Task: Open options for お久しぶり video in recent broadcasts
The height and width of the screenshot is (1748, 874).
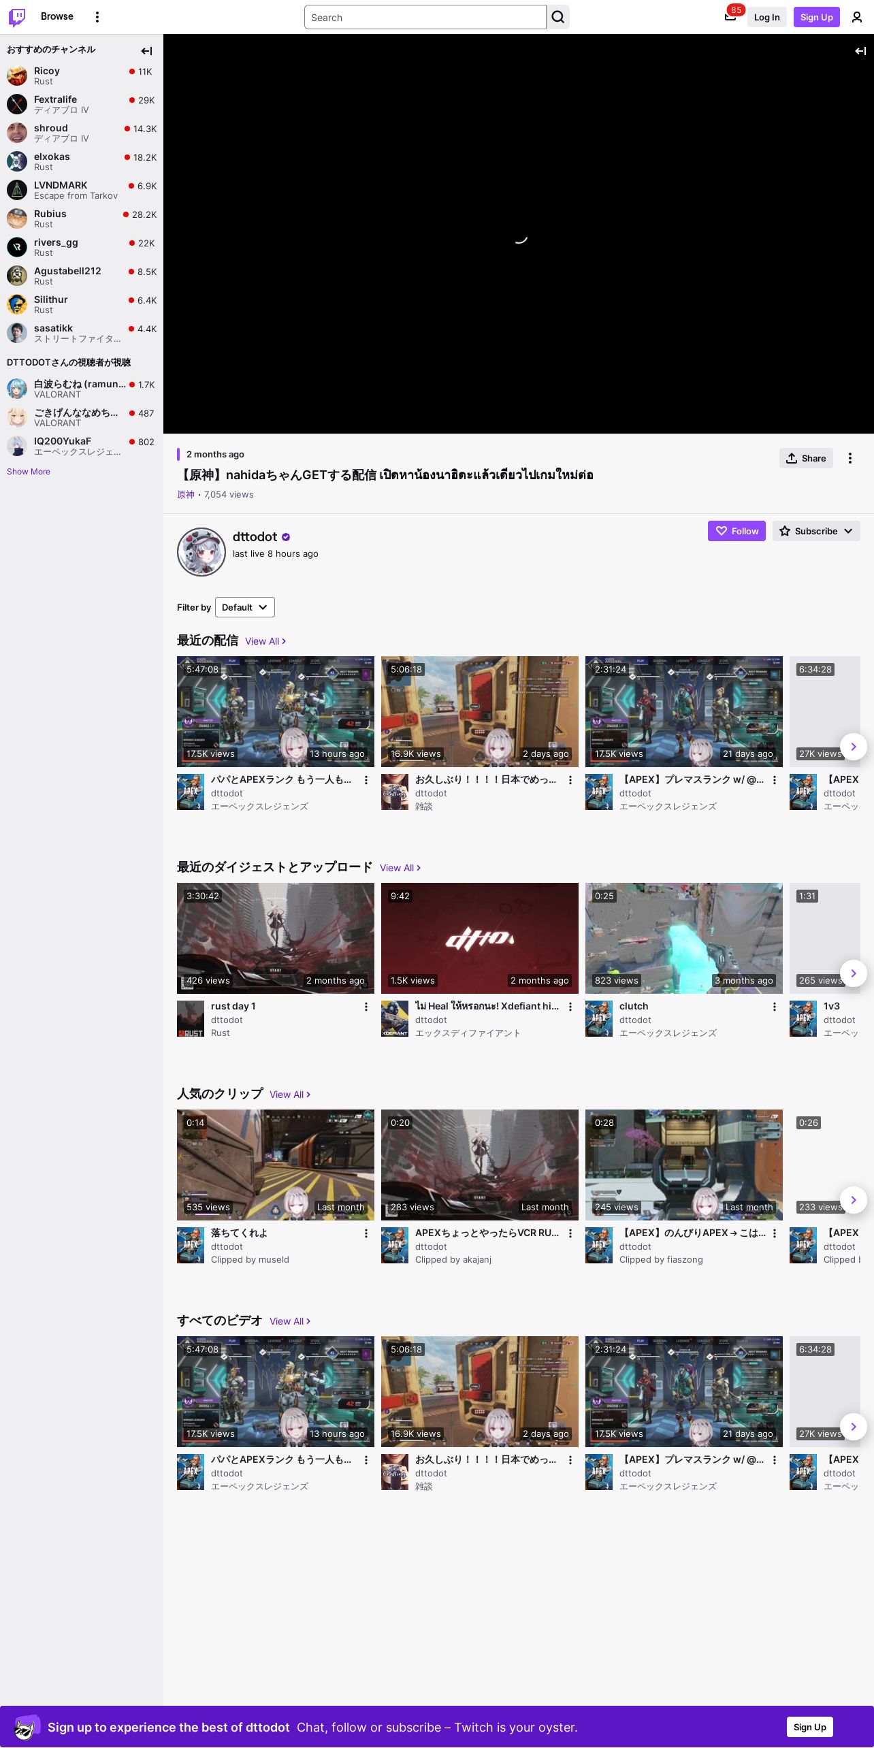Action: (570, 780)
